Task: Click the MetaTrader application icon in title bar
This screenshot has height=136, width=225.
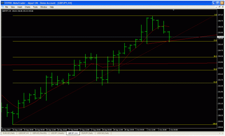Action: [x=3, y=3]
